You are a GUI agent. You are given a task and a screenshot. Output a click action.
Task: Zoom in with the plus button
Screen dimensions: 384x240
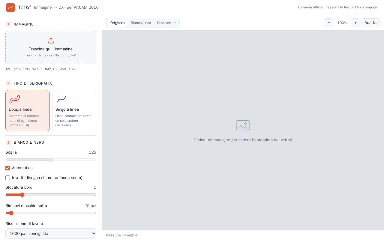(355, 23)
